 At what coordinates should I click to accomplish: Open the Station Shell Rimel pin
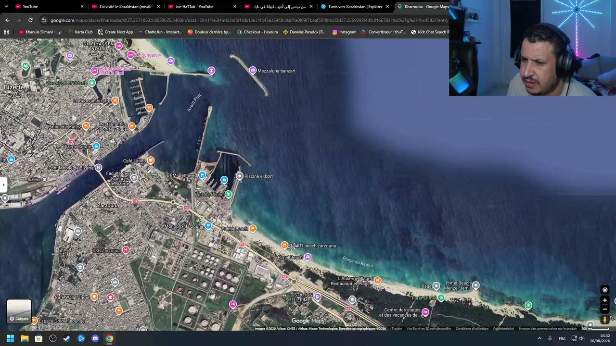(x=318, y=297)
